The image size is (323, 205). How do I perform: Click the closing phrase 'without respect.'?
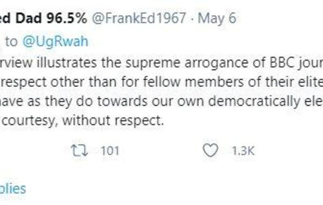pos(113,120)
